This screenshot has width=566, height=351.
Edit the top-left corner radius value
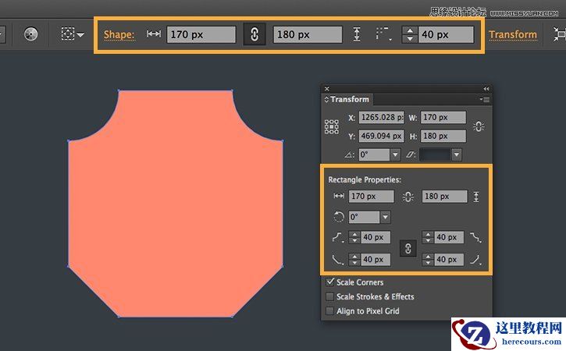point(376,237)
